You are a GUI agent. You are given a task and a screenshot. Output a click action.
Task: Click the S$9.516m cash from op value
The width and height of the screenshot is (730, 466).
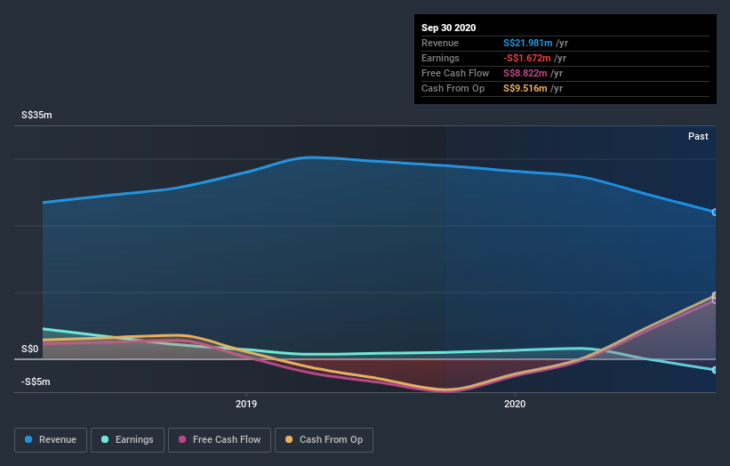click(525, 88)
